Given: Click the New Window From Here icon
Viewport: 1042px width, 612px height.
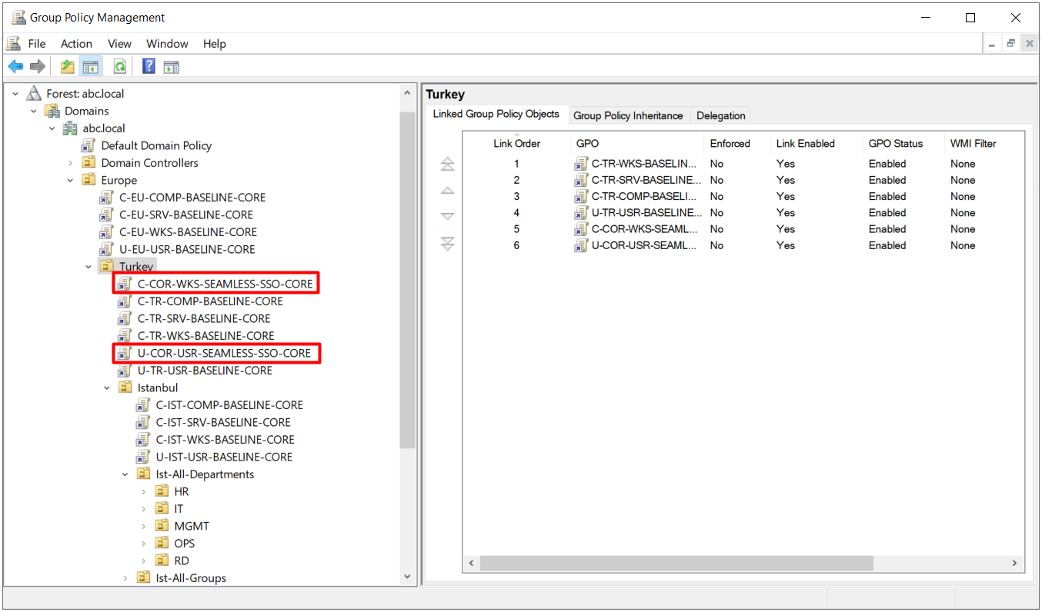Looking at the screenshot, I should click(x=171, y=66).
